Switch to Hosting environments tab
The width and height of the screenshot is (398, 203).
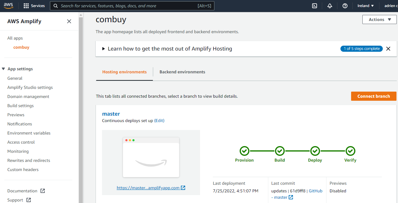pyautogui.click(x=125, y=72)
